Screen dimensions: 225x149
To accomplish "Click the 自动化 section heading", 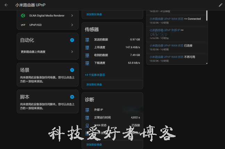I will [27, 40].
